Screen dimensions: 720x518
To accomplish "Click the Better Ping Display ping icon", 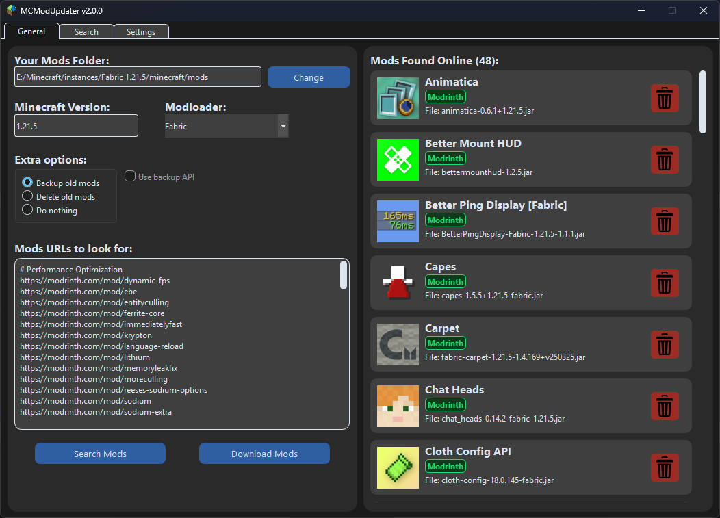I will tap(398, 221).
